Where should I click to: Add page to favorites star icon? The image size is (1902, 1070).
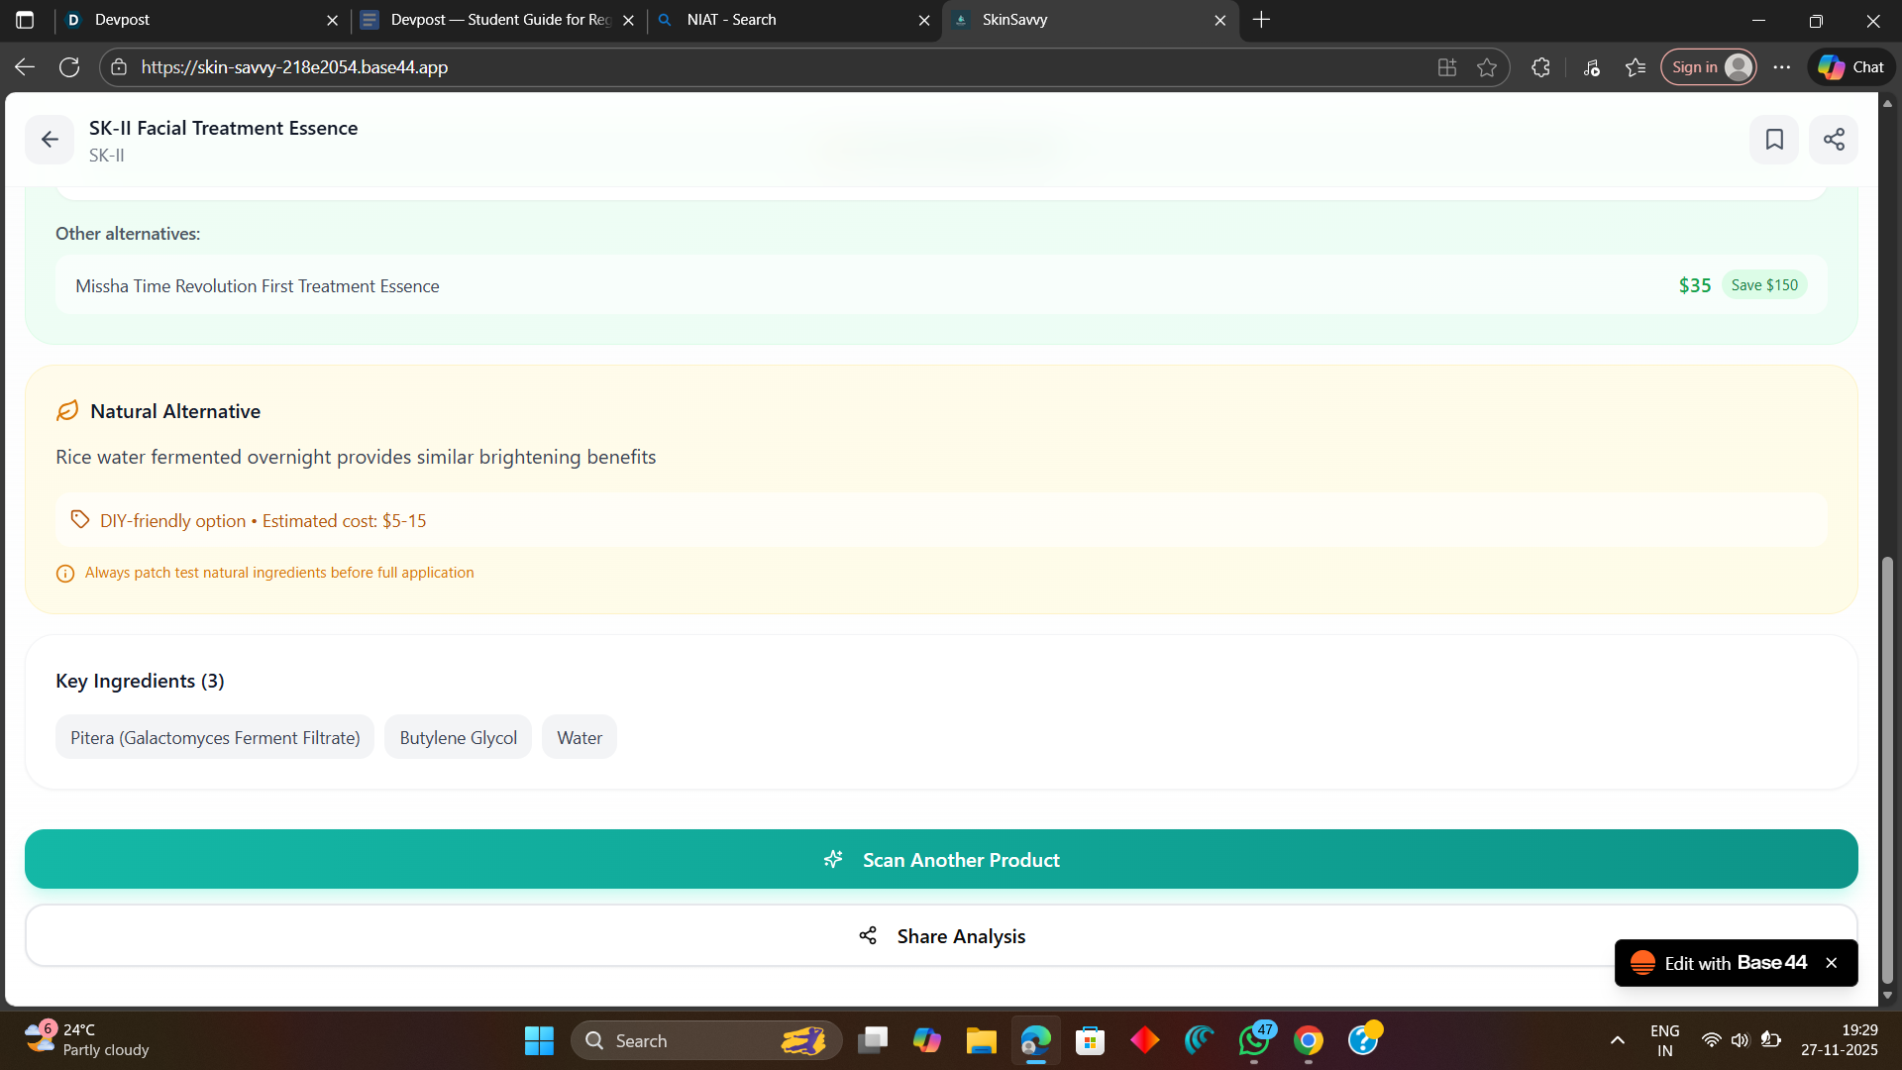[x=1487, y=67]
